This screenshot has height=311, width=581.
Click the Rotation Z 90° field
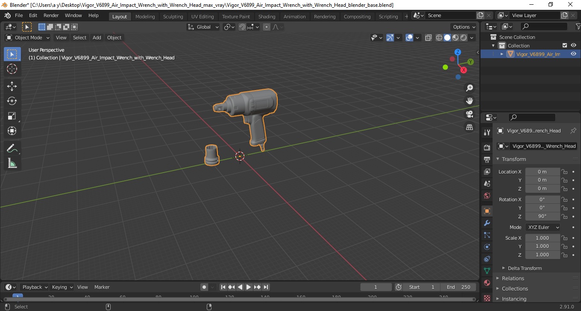click(x=542, y=216)
